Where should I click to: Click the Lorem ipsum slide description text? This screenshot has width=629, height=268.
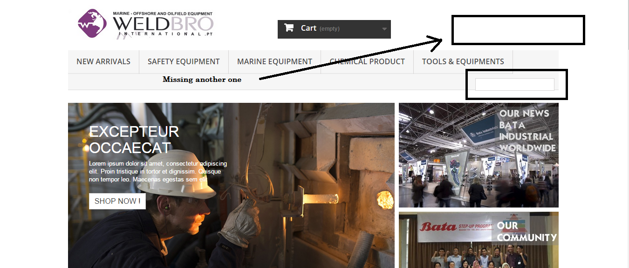[158, 171]
